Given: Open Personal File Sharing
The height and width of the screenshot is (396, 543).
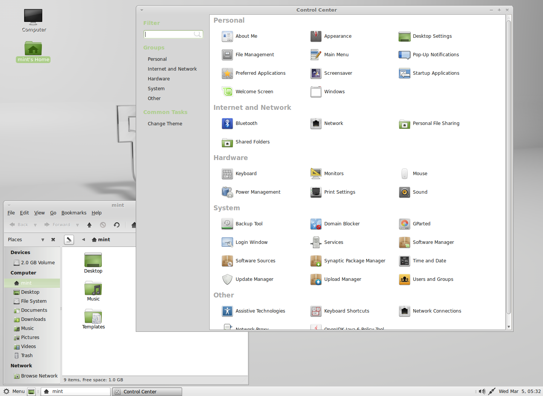Looking at the screenshot, I should pos(429,123).
